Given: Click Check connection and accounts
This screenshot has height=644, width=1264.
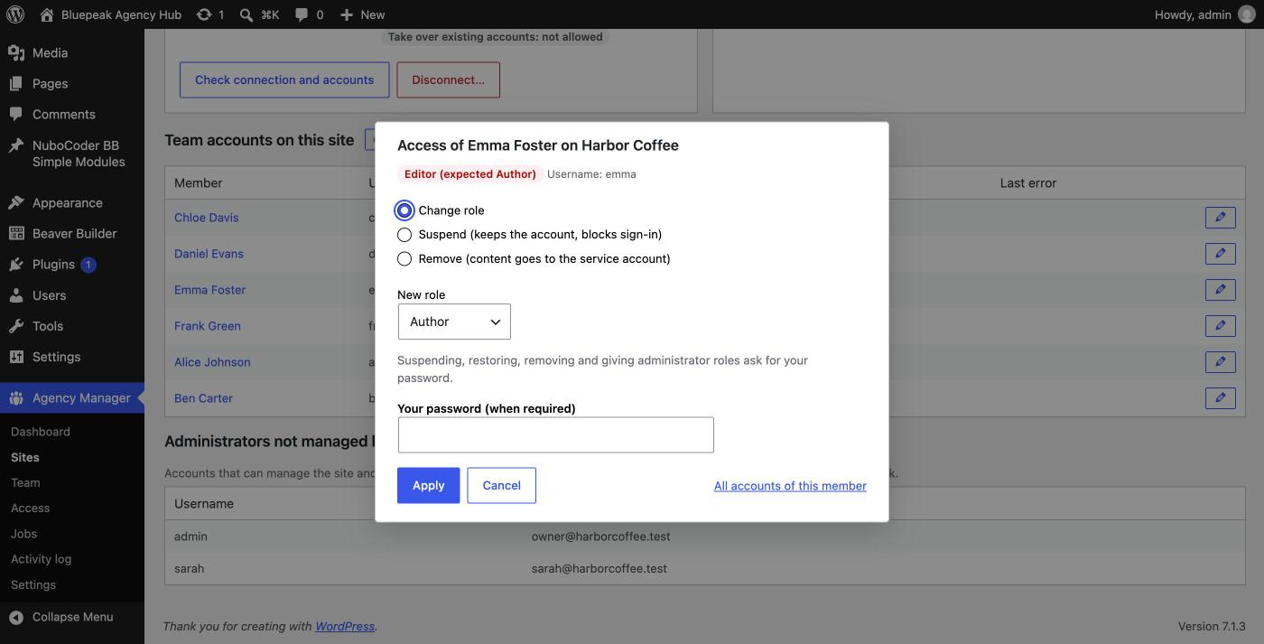Looking at the screenshot, I should click(284, 79).
